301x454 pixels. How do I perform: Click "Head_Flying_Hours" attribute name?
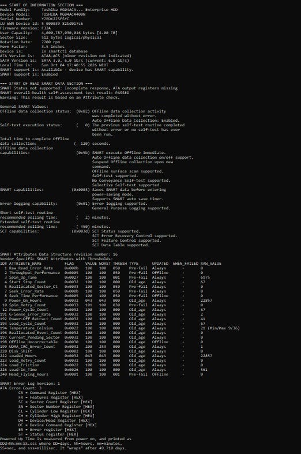(29, 374)
